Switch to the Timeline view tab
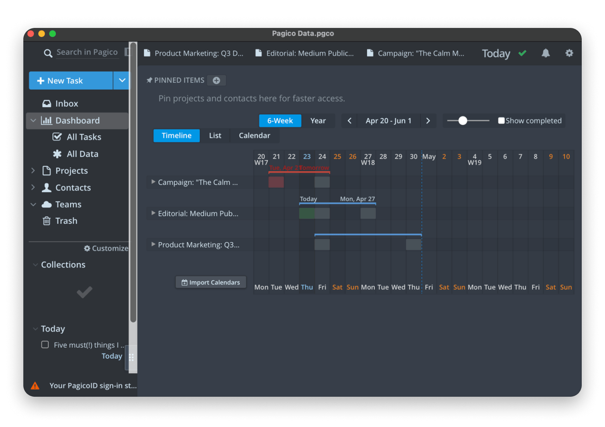The width and height of the screenshot is (605, 427). (x=176, y=135)
